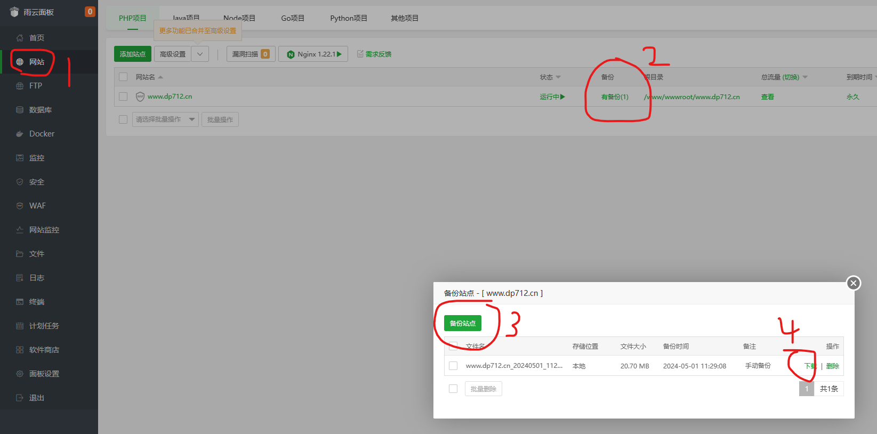Click the green 备份站点 button

(x=462, y=323)
